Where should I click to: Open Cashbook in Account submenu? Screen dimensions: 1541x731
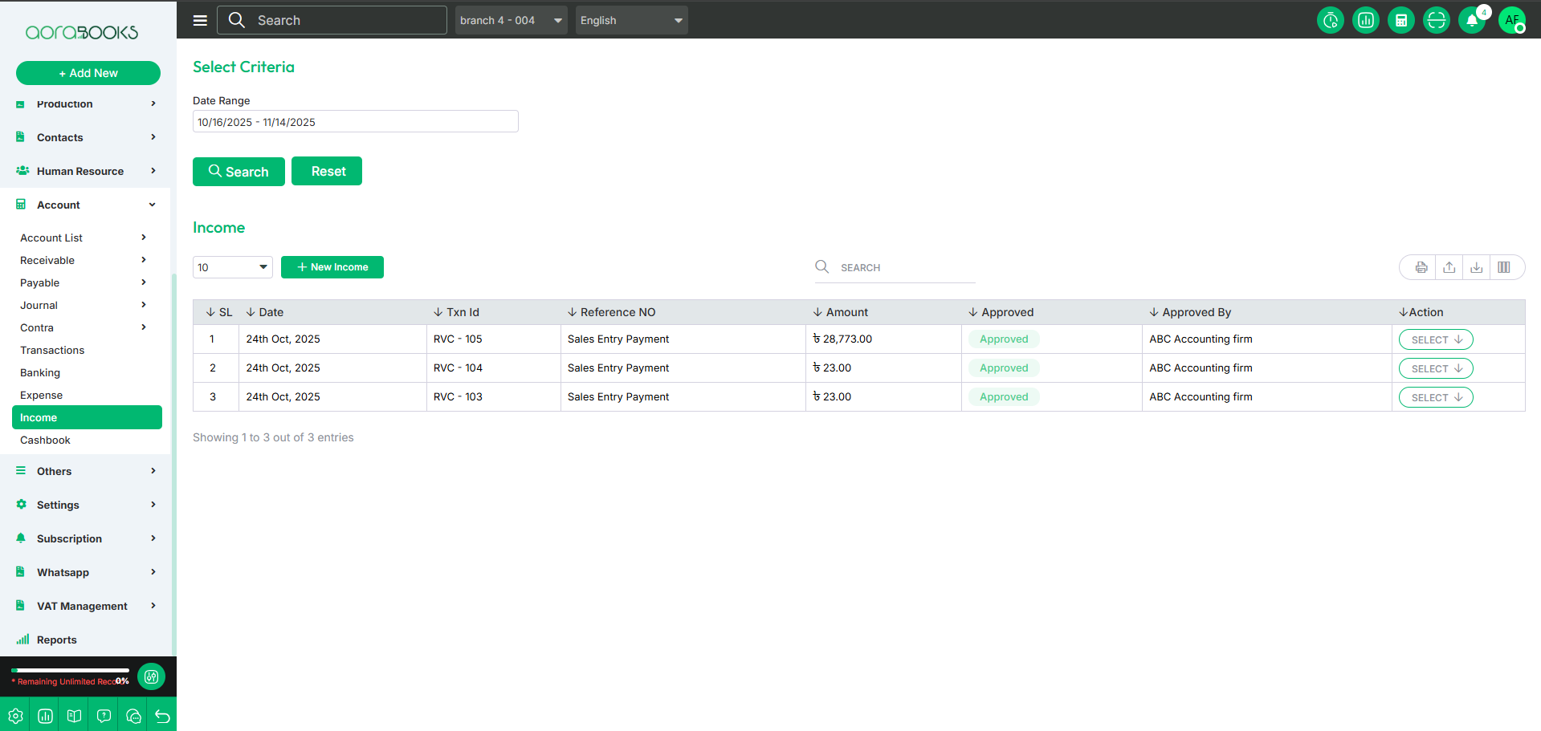point(45,440)
